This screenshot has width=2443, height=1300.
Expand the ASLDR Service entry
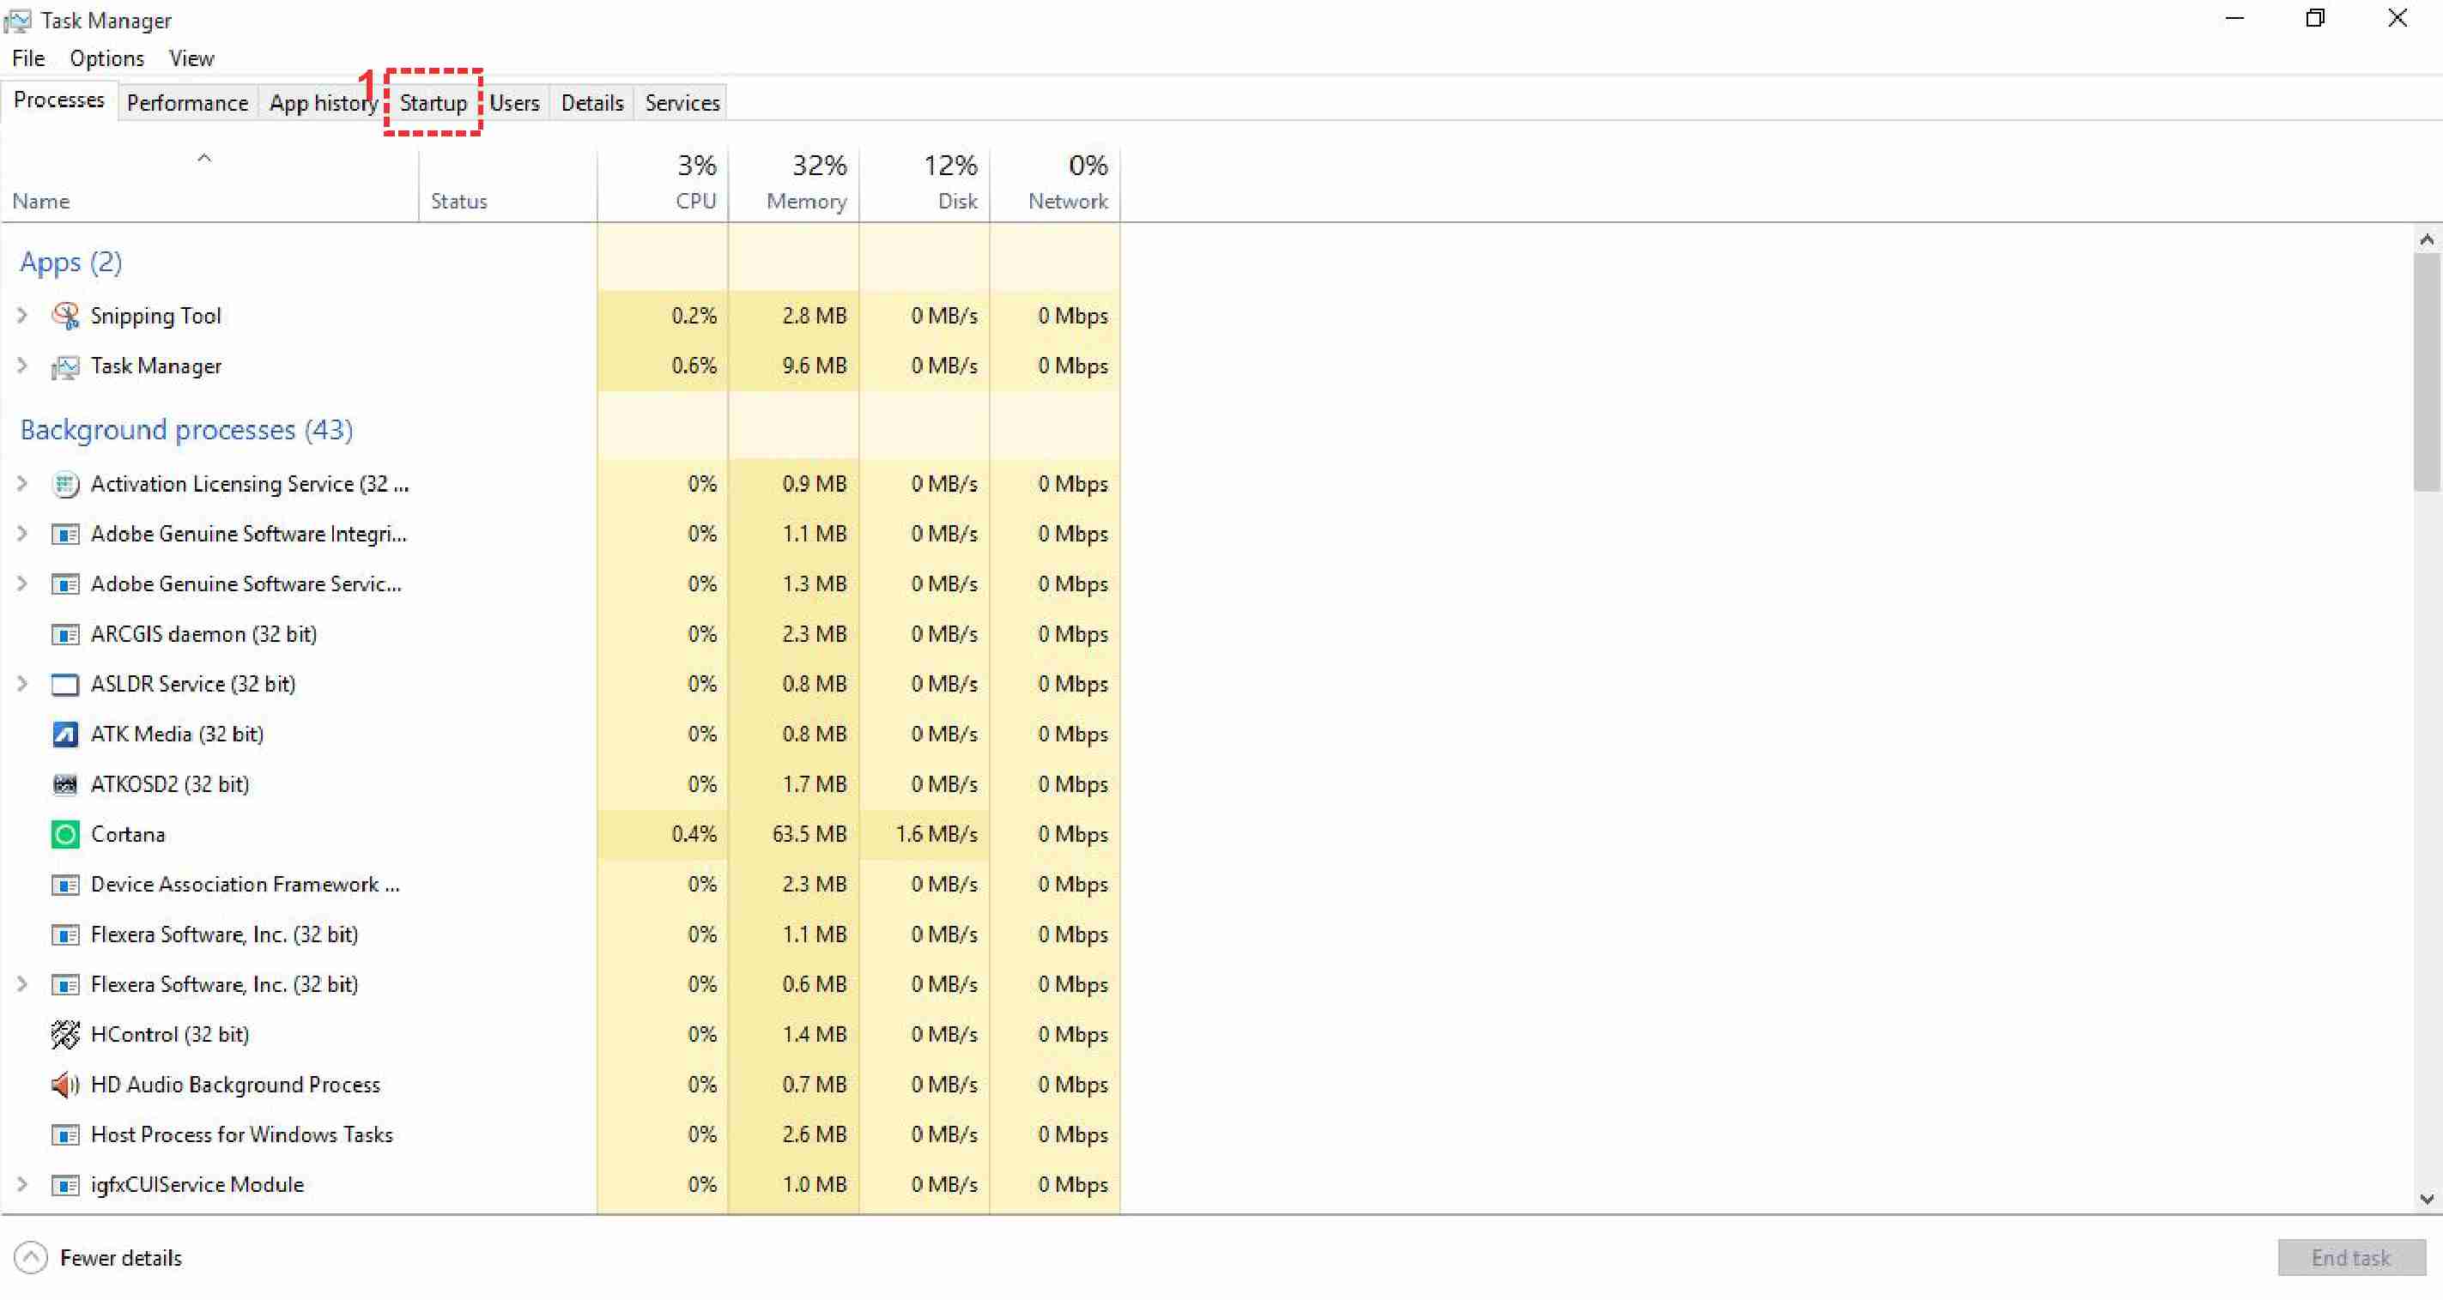[23, 685]
